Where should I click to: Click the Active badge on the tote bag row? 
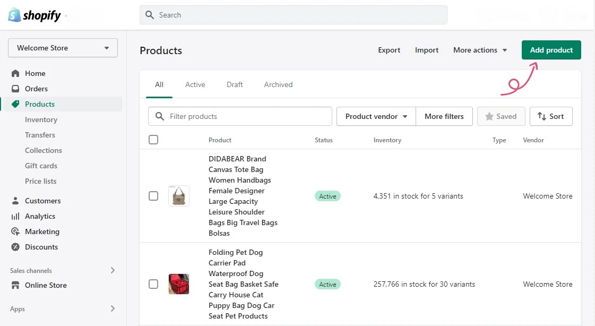pyautogui.click(x=327, y=196)
